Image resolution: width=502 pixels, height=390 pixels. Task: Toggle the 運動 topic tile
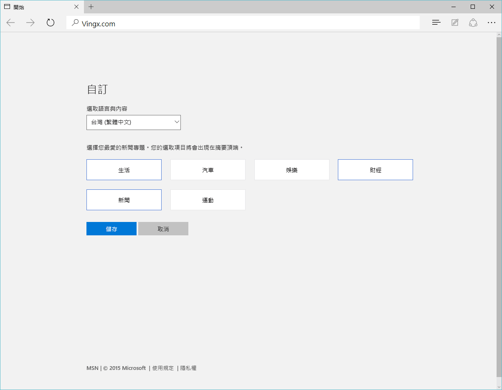[208, 200]
